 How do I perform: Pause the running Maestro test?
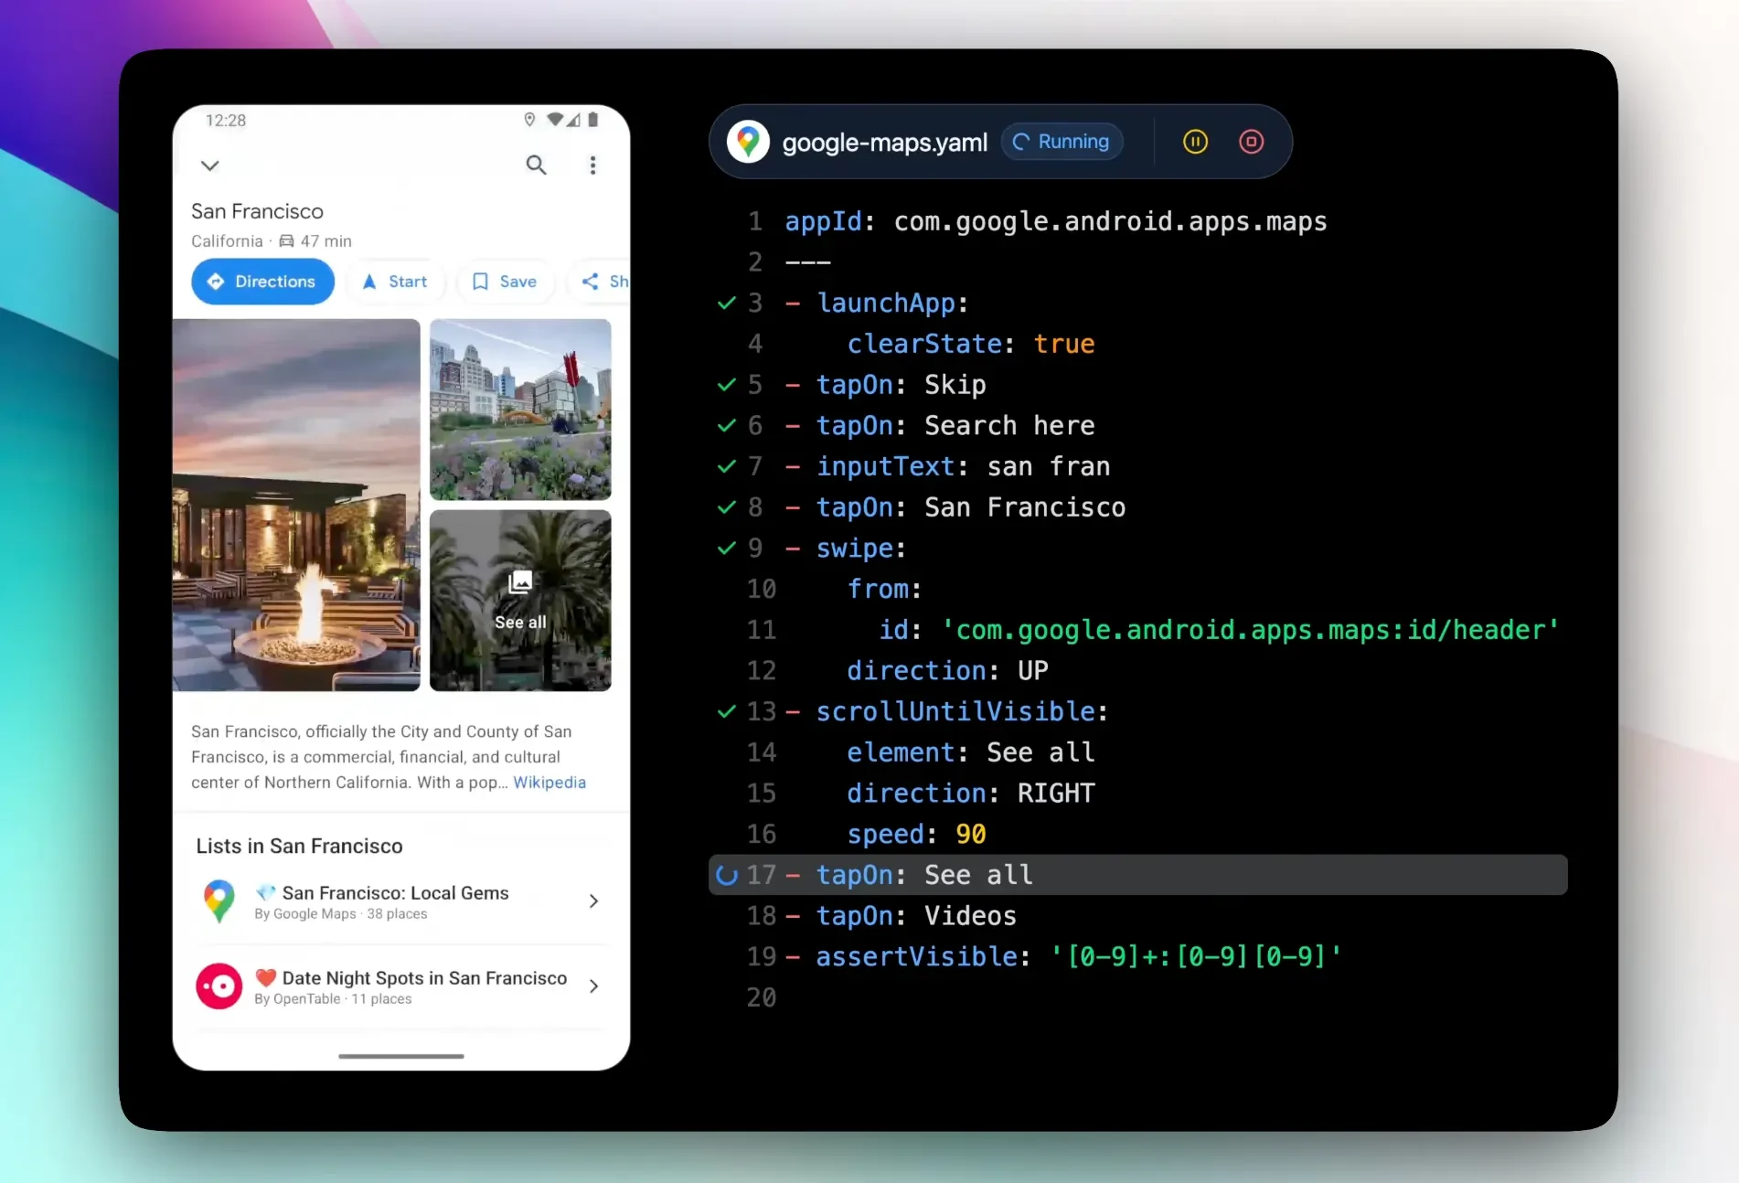coord(1195,141)
